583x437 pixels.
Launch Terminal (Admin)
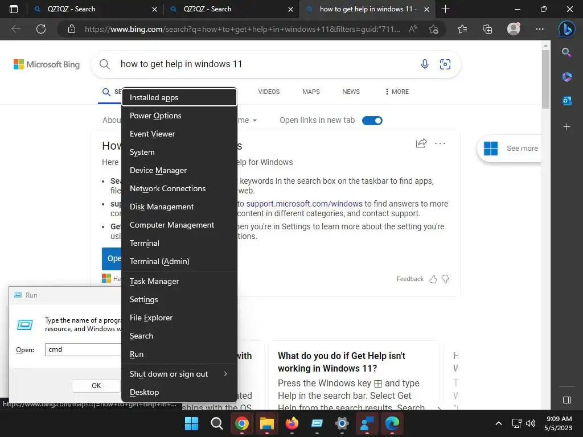[x=179, y=261]
